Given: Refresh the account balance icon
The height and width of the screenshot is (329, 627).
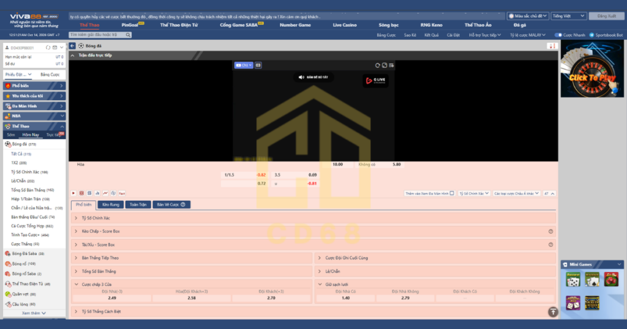Looking at the screenshot, I should pos(48,48).
